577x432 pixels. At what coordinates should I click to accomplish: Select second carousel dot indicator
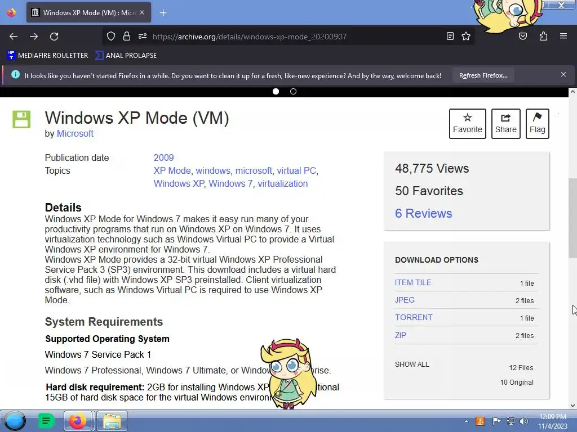click(293, 92)
